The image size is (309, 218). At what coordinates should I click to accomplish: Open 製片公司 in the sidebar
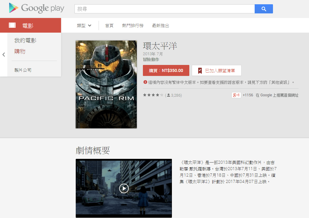pyautogui.click(x=23, y=70)
